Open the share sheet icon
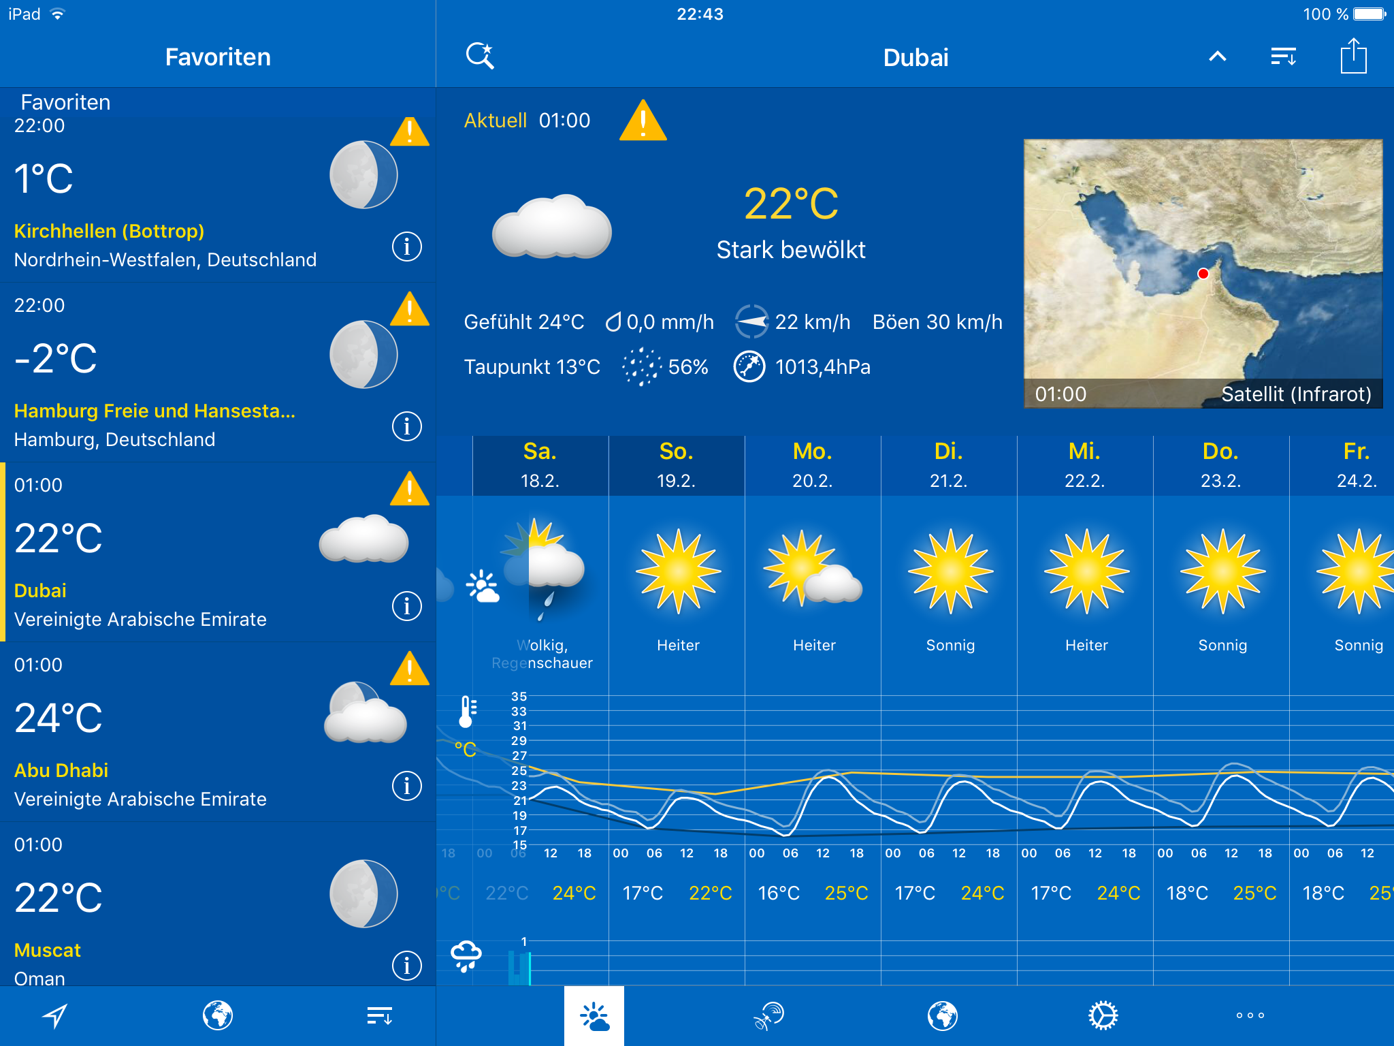The width and height of the screenshot is (1394, 1046). tap(1353, 56)
